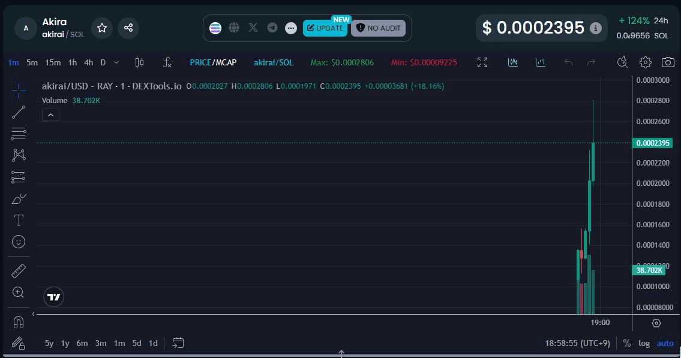Select the trend line drawing tool
The width and height of the screenshot is (681, 358).
[x=18, y=112]
